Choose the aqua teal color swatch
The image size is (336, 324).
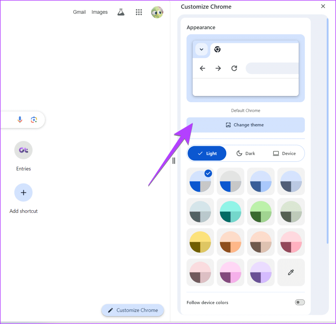230,212
